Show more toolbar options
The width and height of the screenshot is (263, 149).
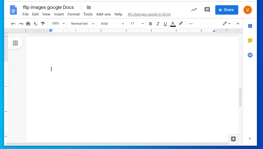pyautogui.click(x=191, y=24)
